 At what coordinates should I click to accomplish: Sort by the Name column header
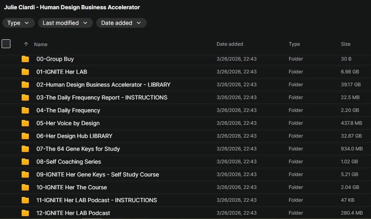click(x=41, y=45)
